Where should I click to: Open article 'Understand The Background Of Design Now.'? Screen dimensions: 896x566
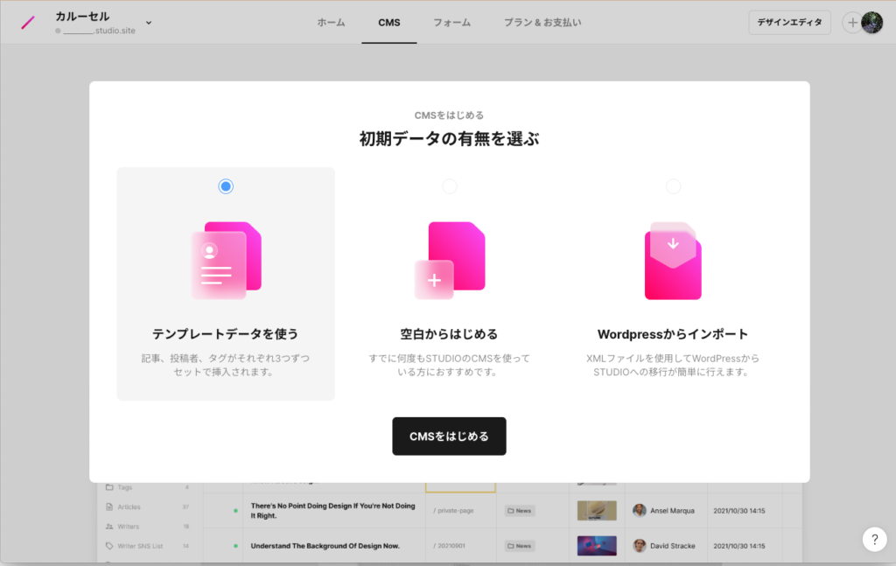click(325, 546)
